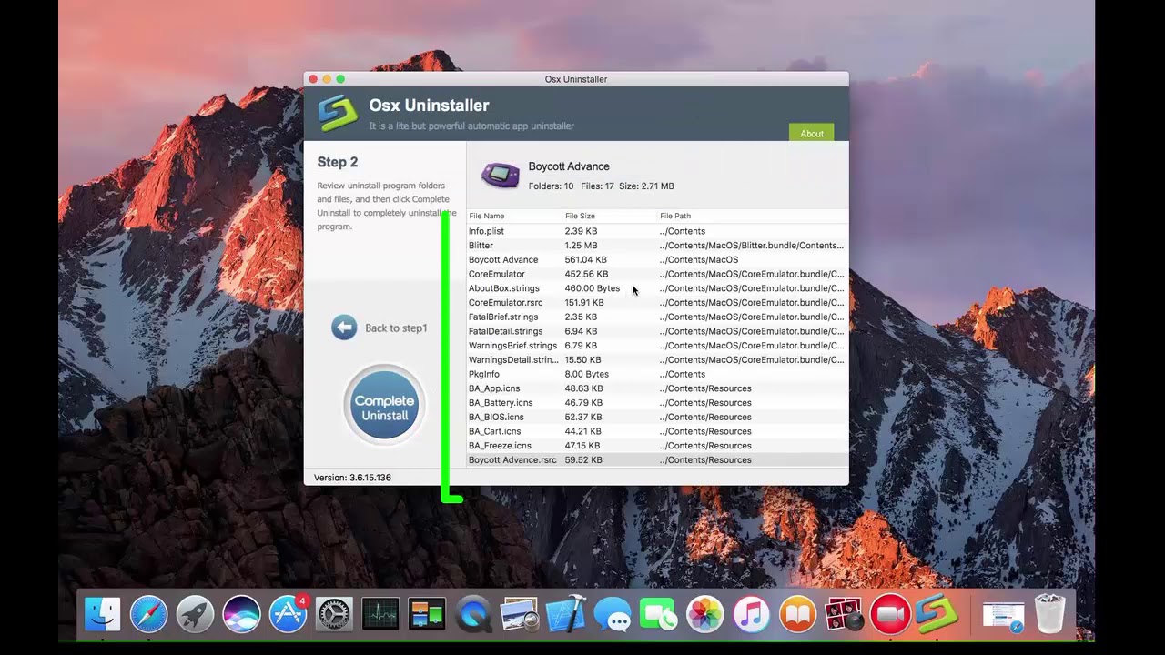Screen dimensions: 1165x655
Task: Launch Photo Booth from the dock
Action: [845, 614]
